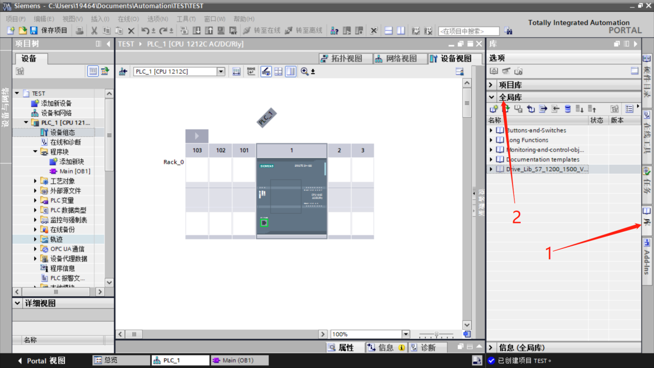Click the download to device icon
The width and height of the screenshot is (654, 368).
(x=197, y=31)
